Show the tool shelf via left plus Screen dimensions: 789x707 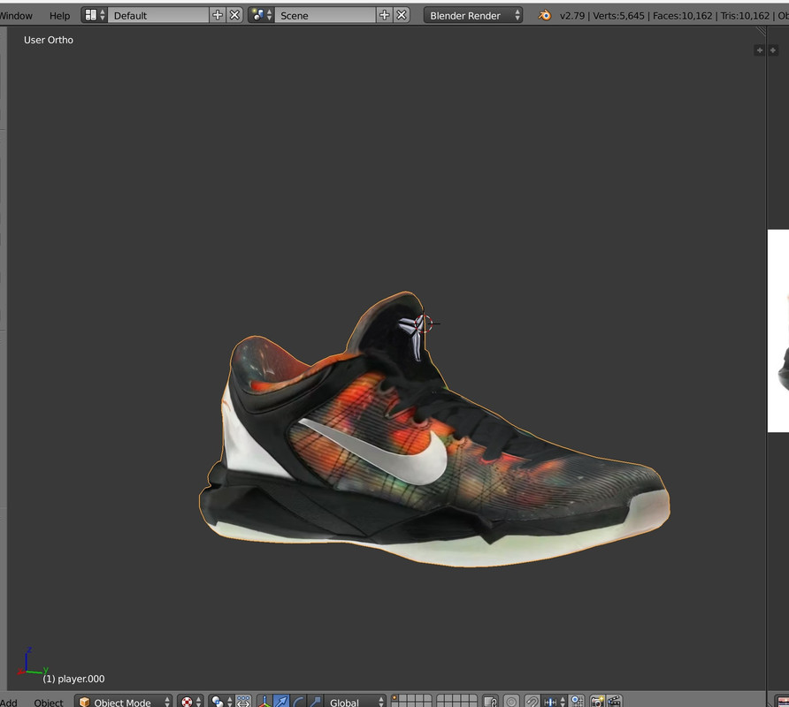(x=759, y=49)
